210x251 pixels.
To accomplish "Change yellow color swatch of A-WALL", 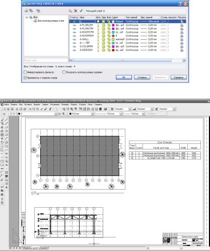I will pos(113,39).
